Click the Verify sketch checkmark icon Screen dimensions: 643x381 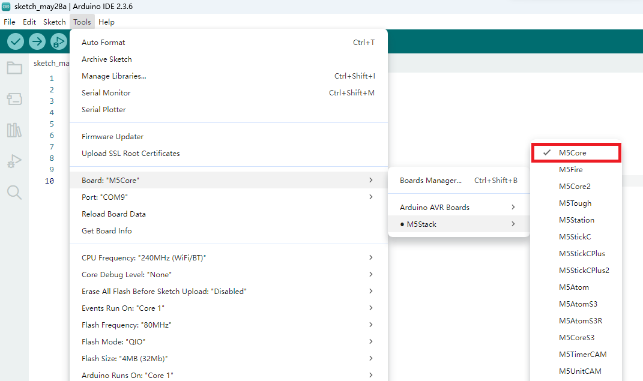(16, 41)
